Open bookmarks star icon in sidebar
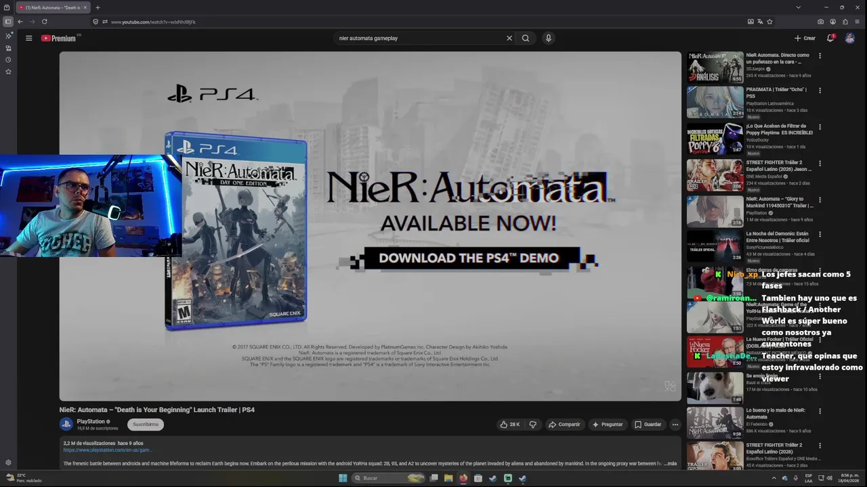The width and height of the screenshot is (867, 487). point(8,72)
